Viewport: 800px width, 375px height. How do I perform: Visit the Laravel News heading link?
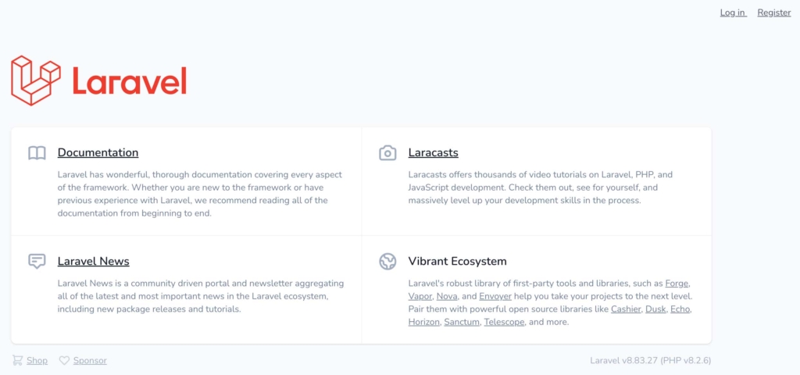94,261
